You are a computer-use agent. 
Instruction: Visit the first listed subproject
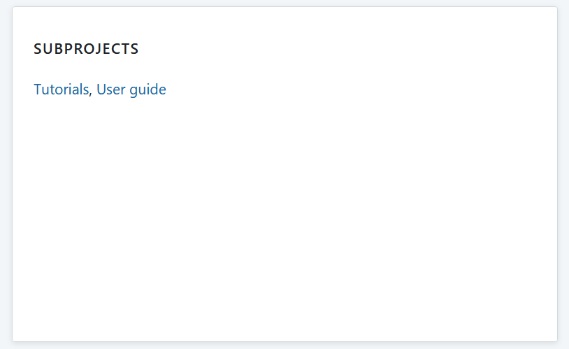pos(62,90)
